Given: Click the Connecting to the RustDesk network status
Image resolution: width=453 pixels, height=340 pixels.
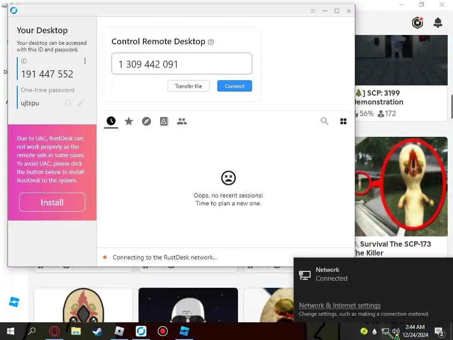Looking at the screenshot, I should 165,257.
